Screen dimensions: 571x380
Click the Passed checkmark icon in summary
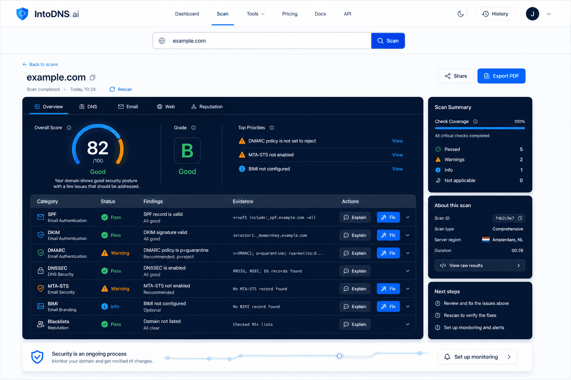[438, 149]
